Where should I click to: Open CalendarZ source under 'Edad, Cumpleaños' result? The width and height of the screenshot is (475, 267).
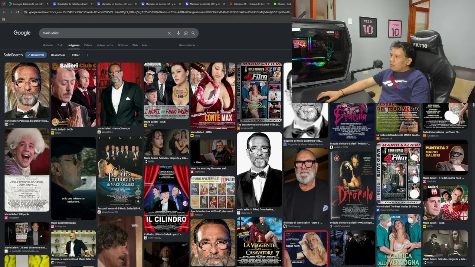244,213
